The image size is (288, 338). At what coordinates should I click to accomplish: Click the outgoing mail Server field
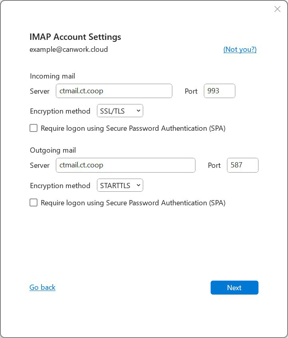coord(125,165)
